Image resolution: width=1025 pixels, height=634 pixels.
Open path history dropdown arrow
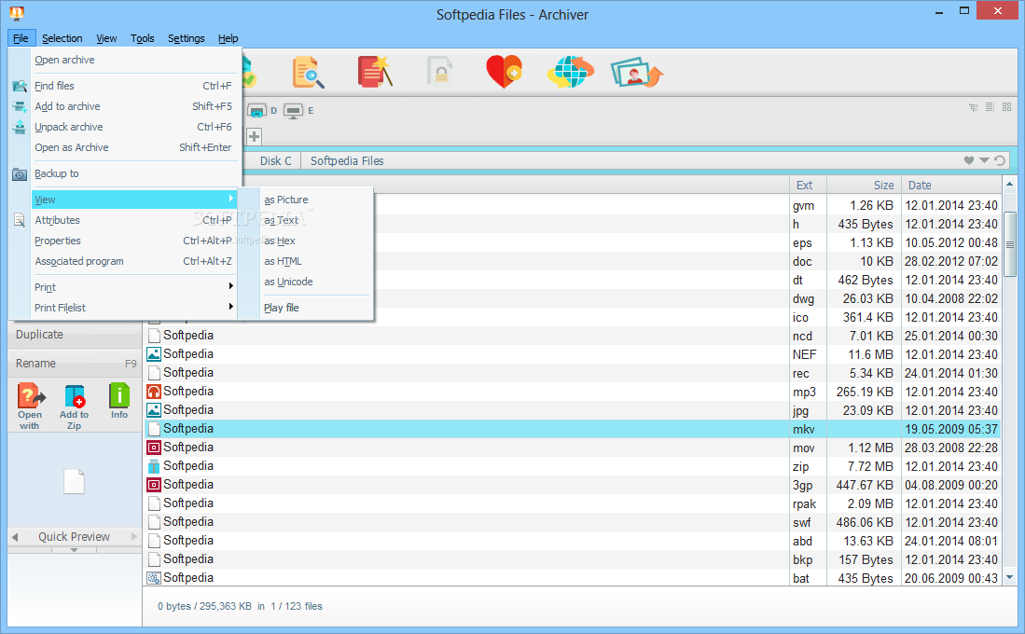984,160
